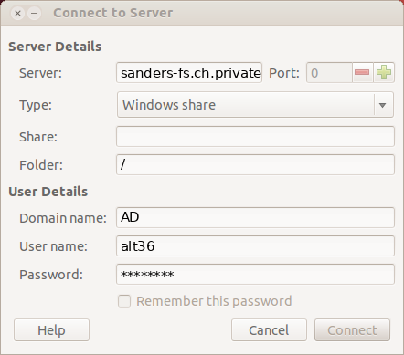Screen dimensions: 404x355
Task: Minimize the Connect to Server window
Action: point(34,14)
